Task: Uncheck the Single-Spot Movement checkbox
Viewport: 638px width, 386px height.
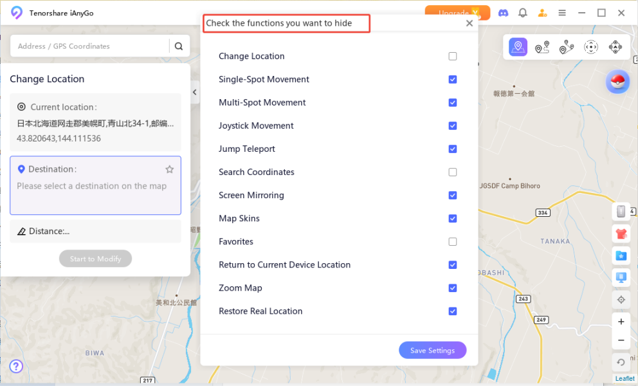Action: pos(453,79)
